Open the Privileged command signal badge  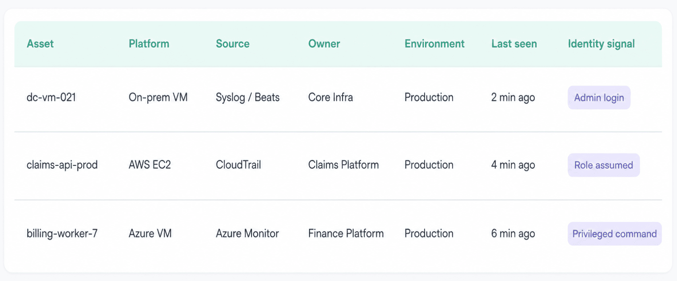click(x=615, y=234)
